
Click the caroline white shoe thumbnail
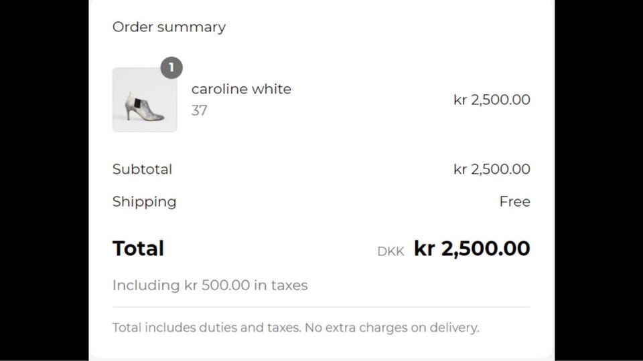144,100
